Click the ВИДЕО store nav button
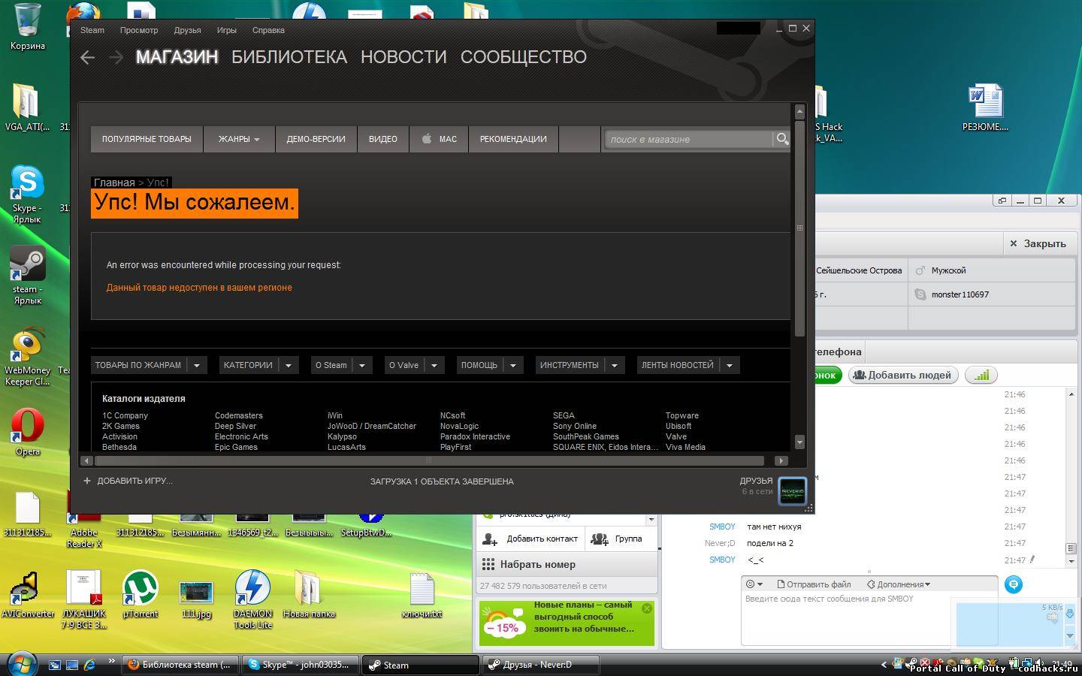Screen dimensions: 1082x676 tap(383, 139)
